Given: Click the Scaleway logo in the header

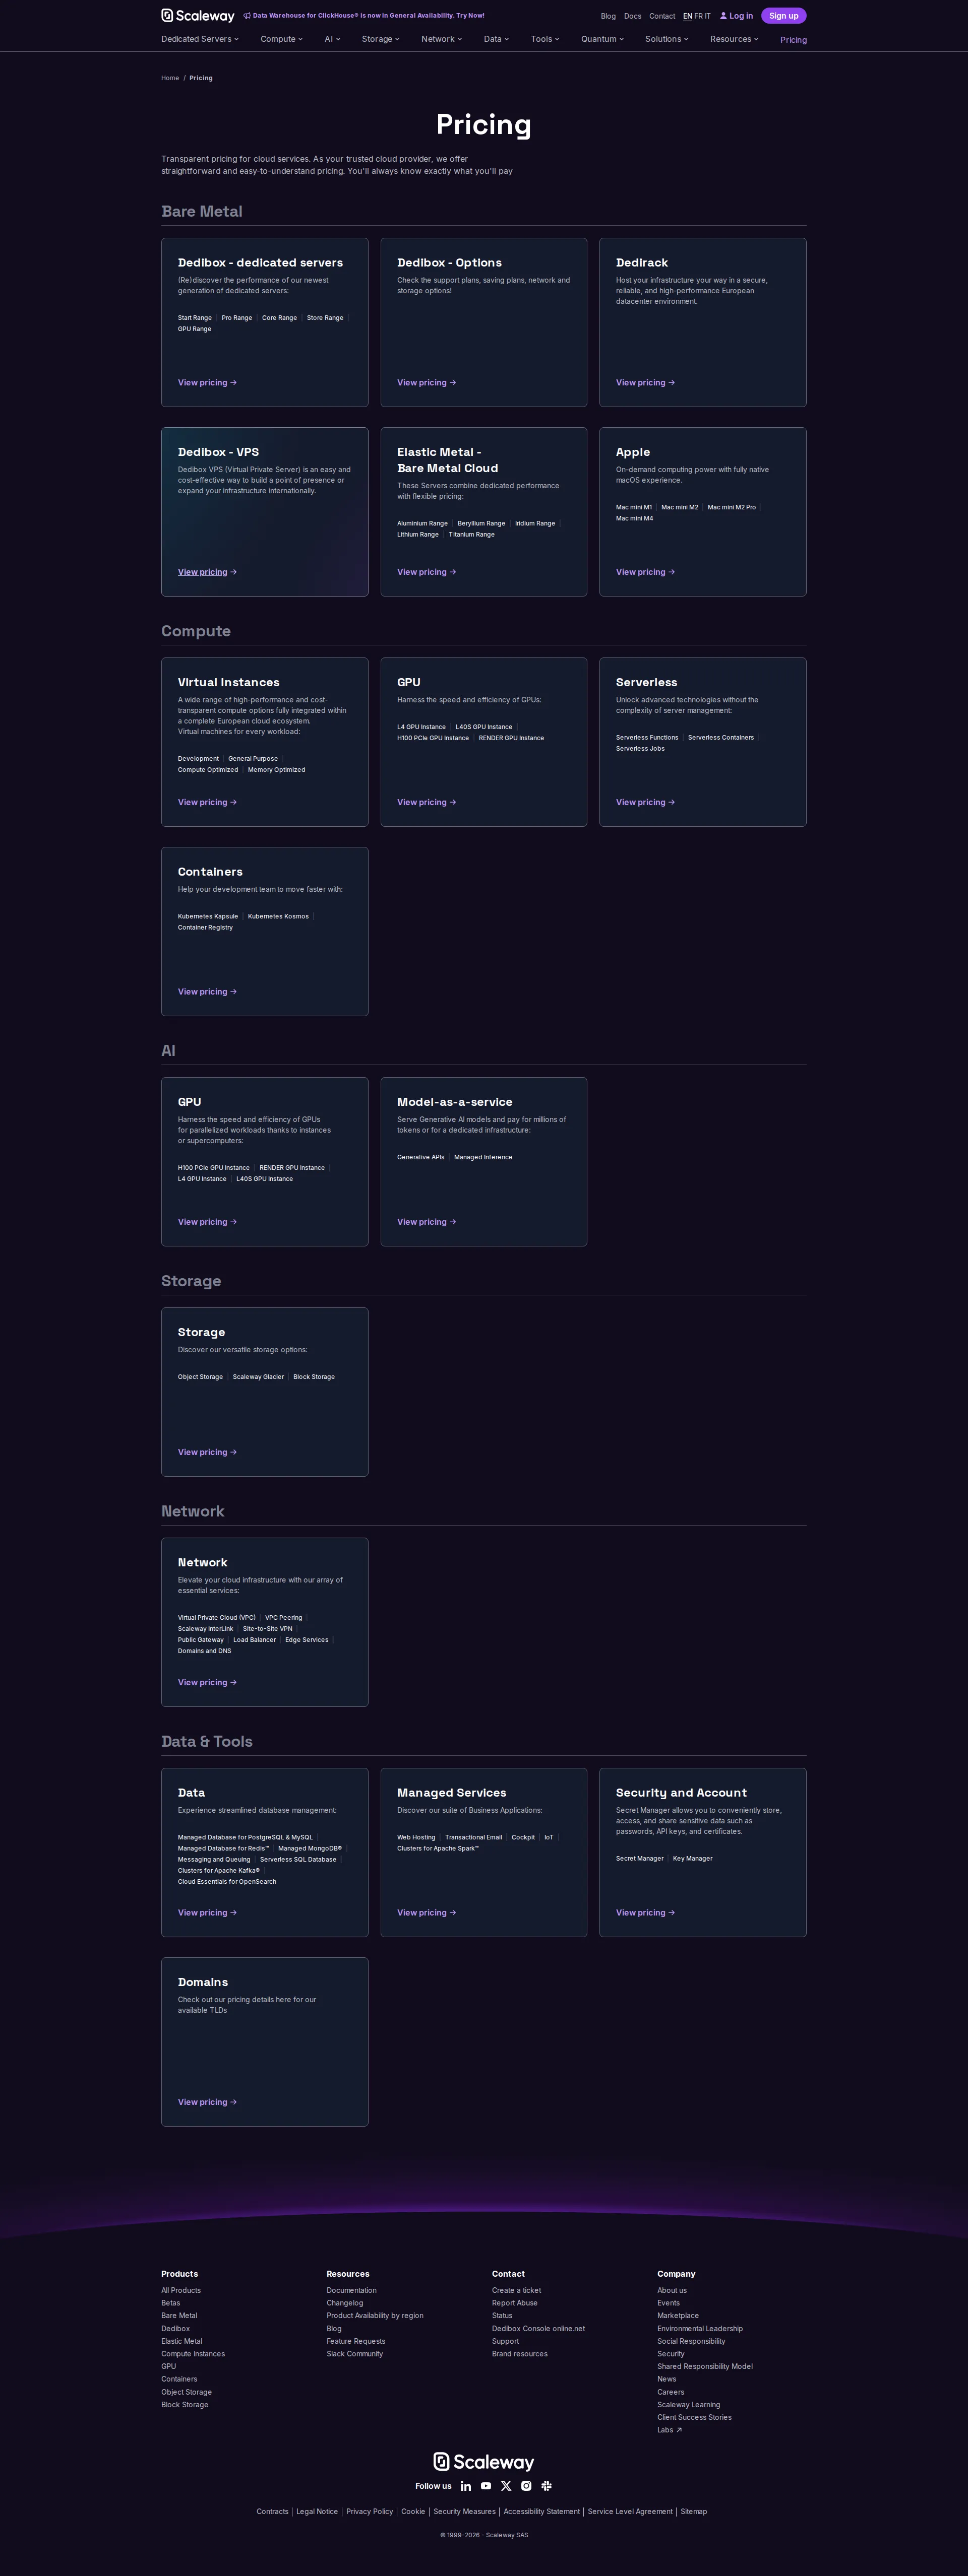Looking at the screenshot, I should (x=197, y=15).
